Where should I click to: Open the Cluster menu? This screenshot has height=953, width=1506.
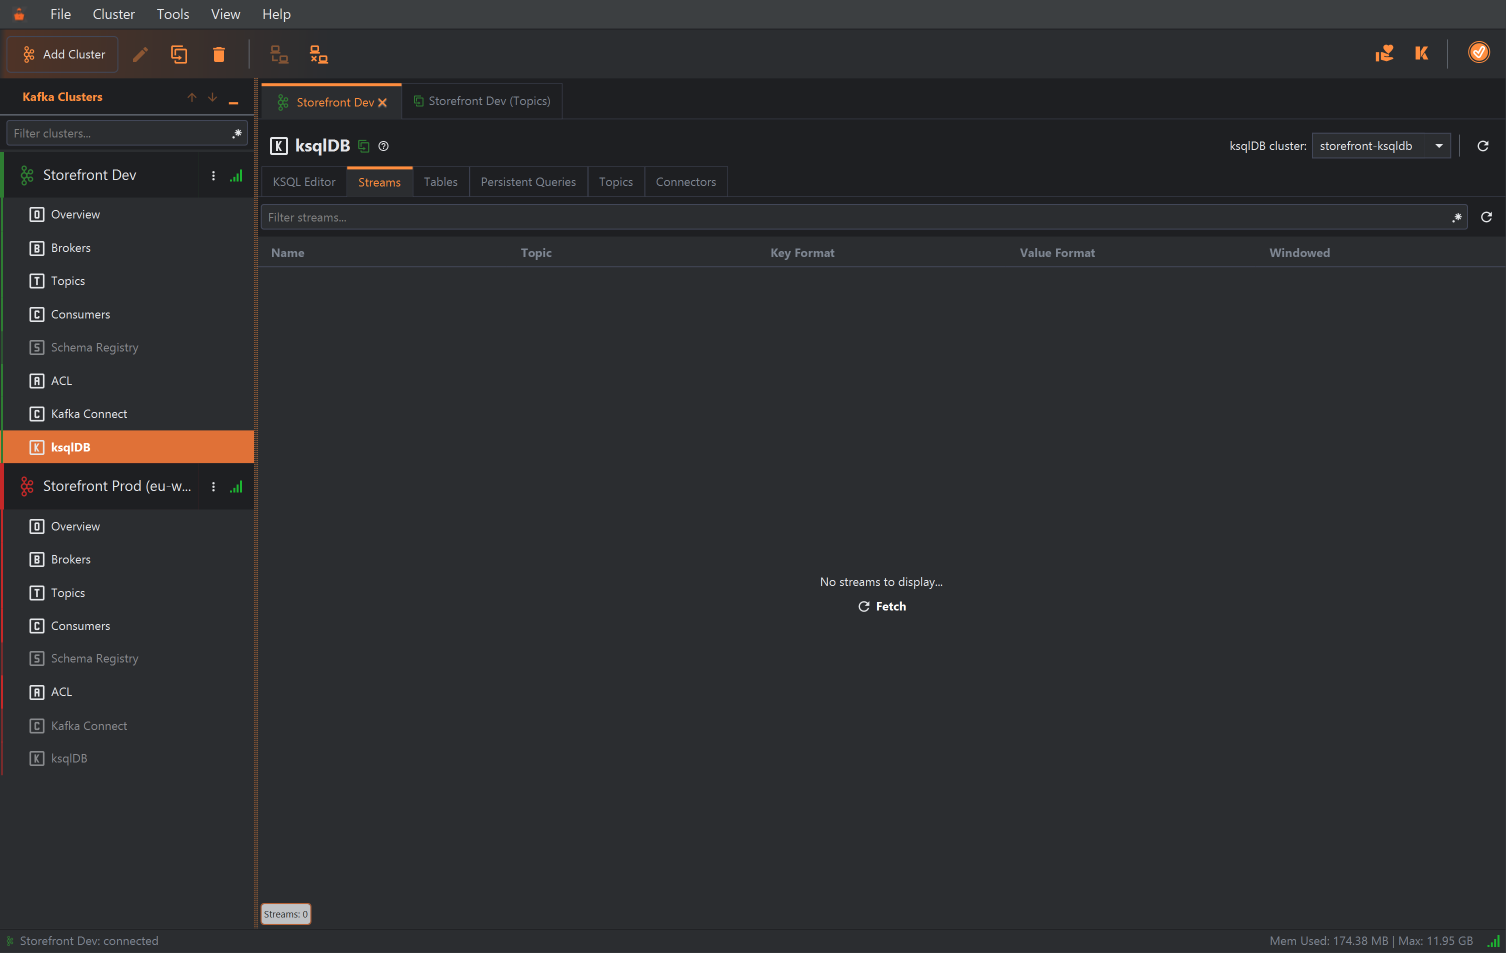(x=113, y=14)
